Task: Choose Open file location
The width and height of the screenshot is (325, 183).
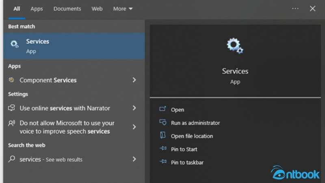Action: (192, 136)
